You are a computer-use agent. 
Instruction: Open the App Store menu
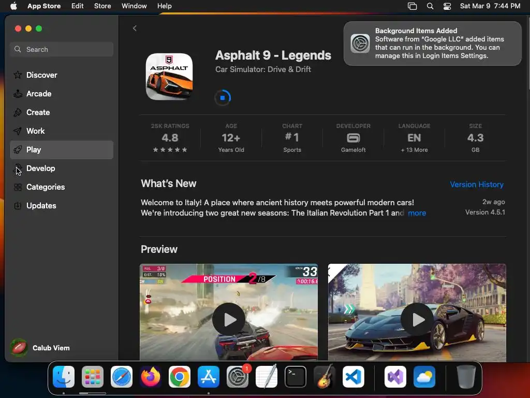click(44, 6)
